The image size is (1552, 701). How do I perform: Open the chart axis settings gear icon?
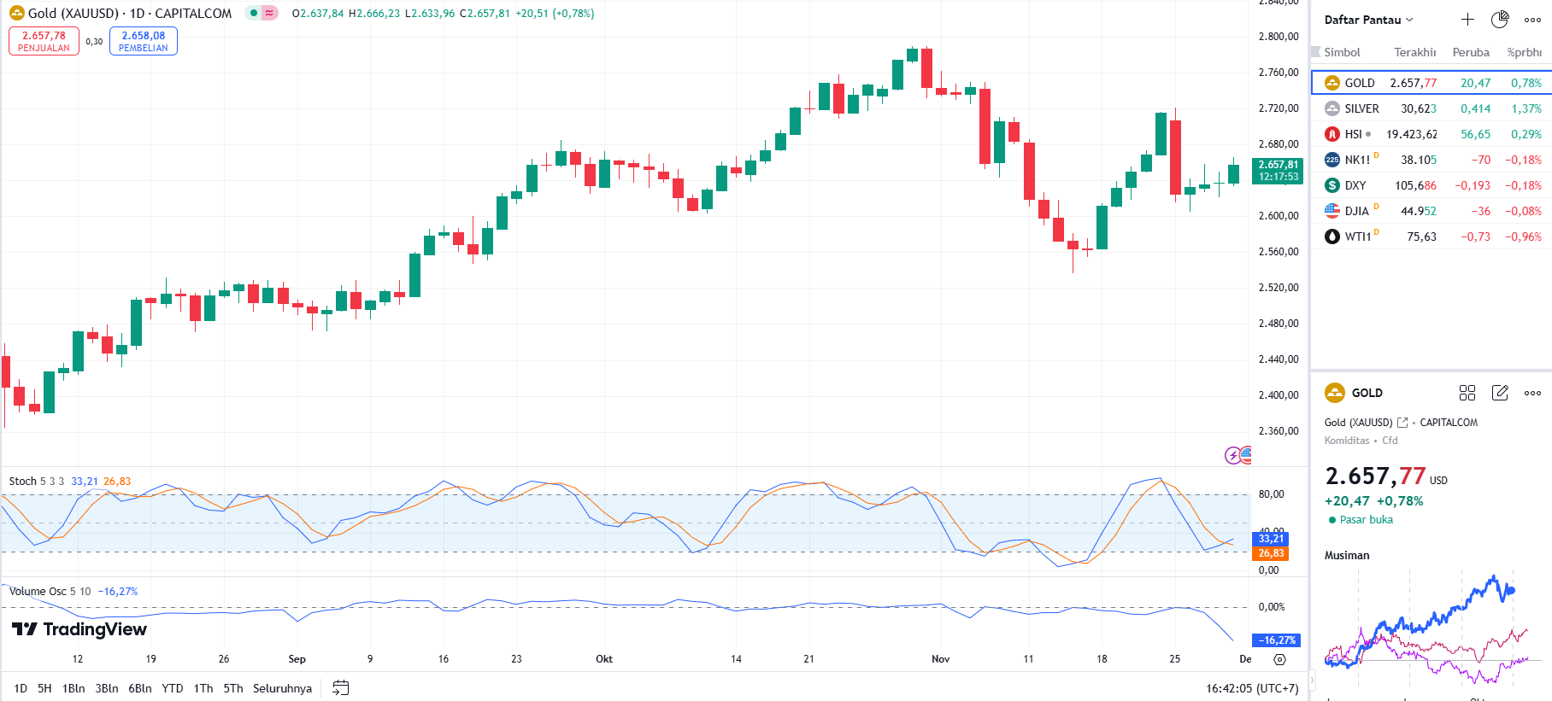tap(1279, 659)
